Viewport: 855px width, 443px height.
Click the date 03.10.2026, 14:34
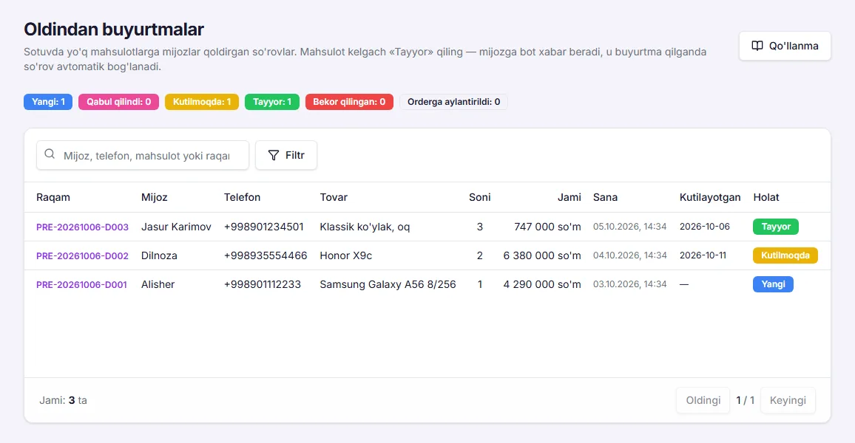630,284
